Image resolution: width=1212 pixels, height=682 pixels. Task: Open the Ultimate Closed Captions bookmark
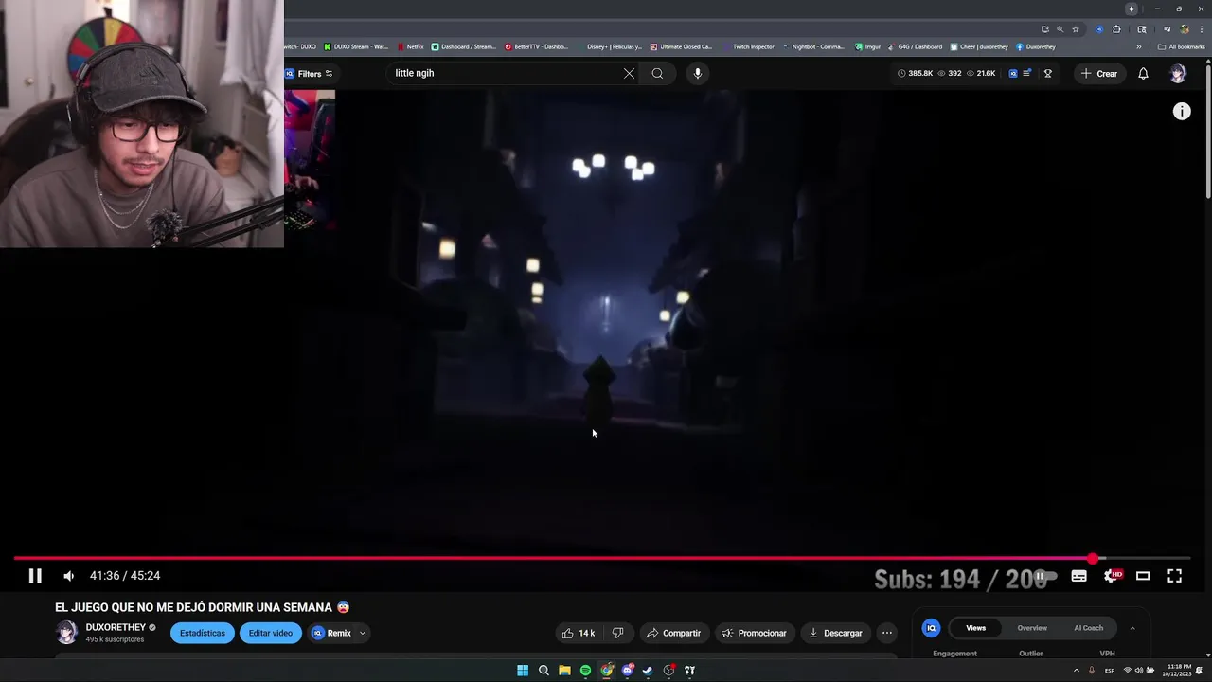pyautogui.click(x=681, y=46)
